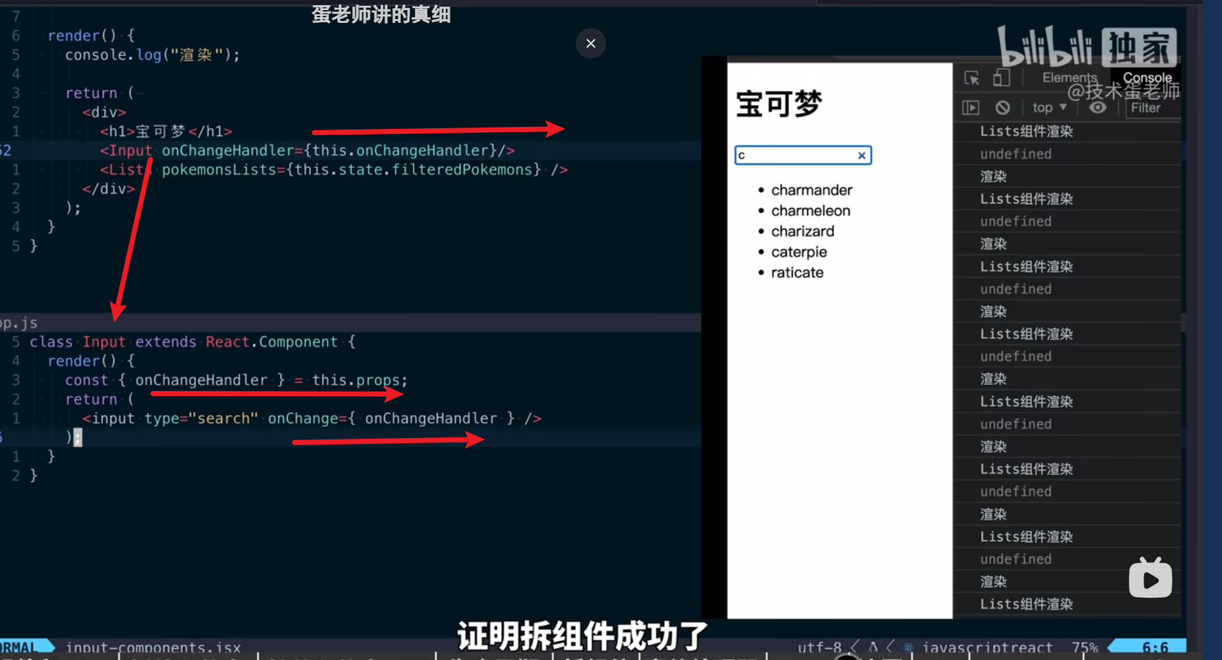The height and width of the screenshot is (660, 1222).
Task: Click the javascriptreact filetype in status line
Action: (x=987, y=648)
